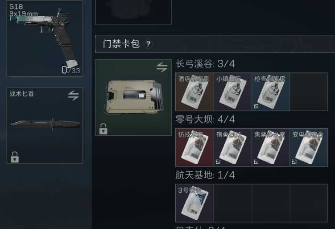Toggle the lock icon on the keycard case slot
The height and width of the screenshot is (229, 335).
point(103,129)
